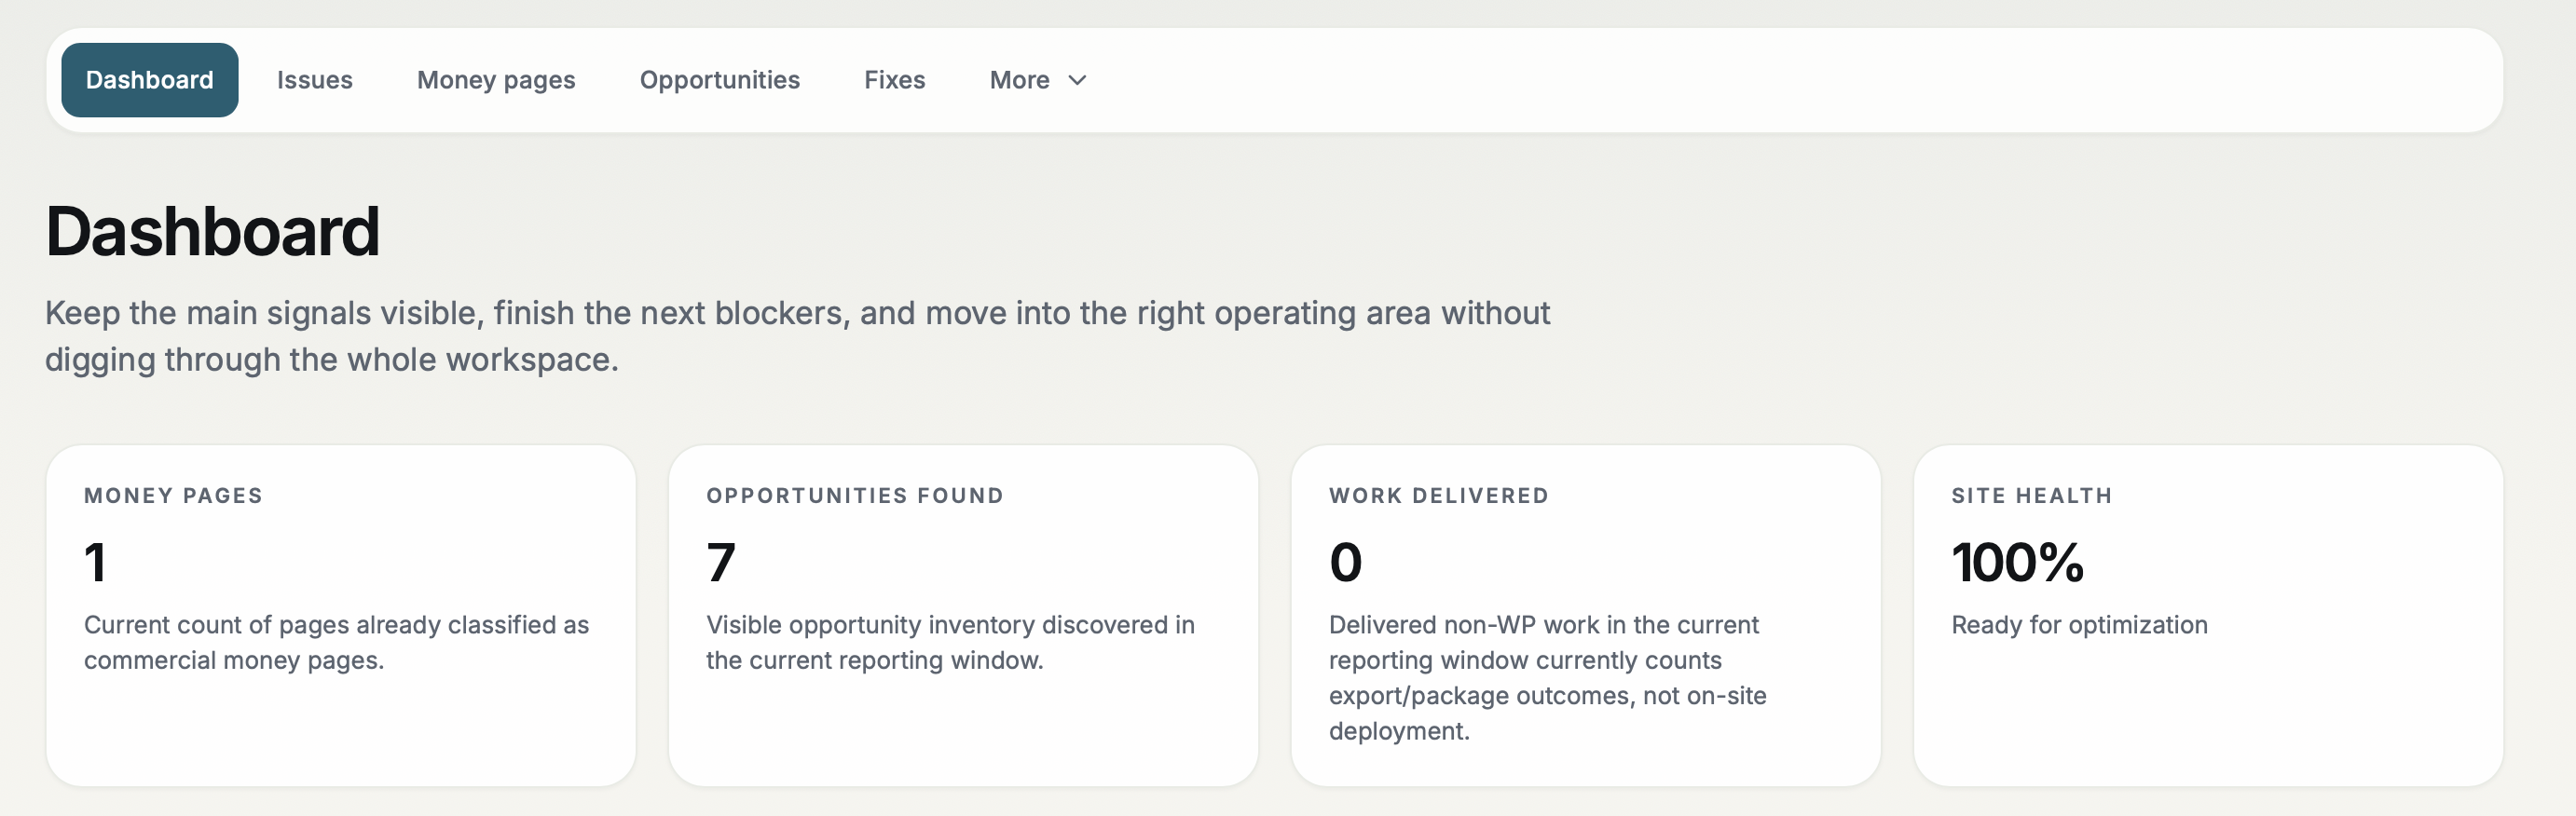2576x816 pixels.
Task: Click the opportunities count value 7
Action: [718, 561]
